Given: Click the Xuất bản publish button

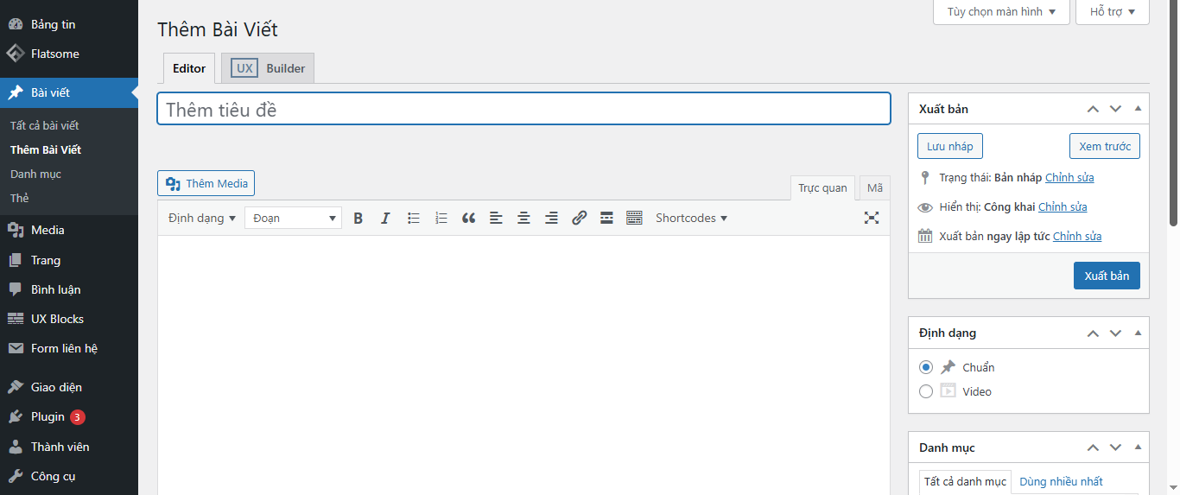Looking at the screenshot, I should (x=1107, y=276).
